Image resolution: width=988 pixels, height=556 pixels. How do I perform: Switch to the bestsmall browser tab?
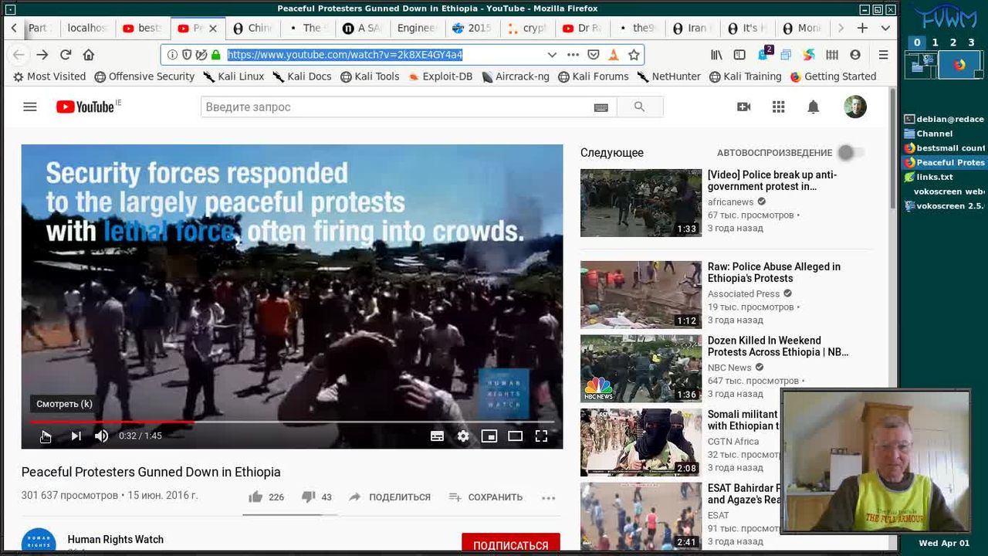coord(143,28)
